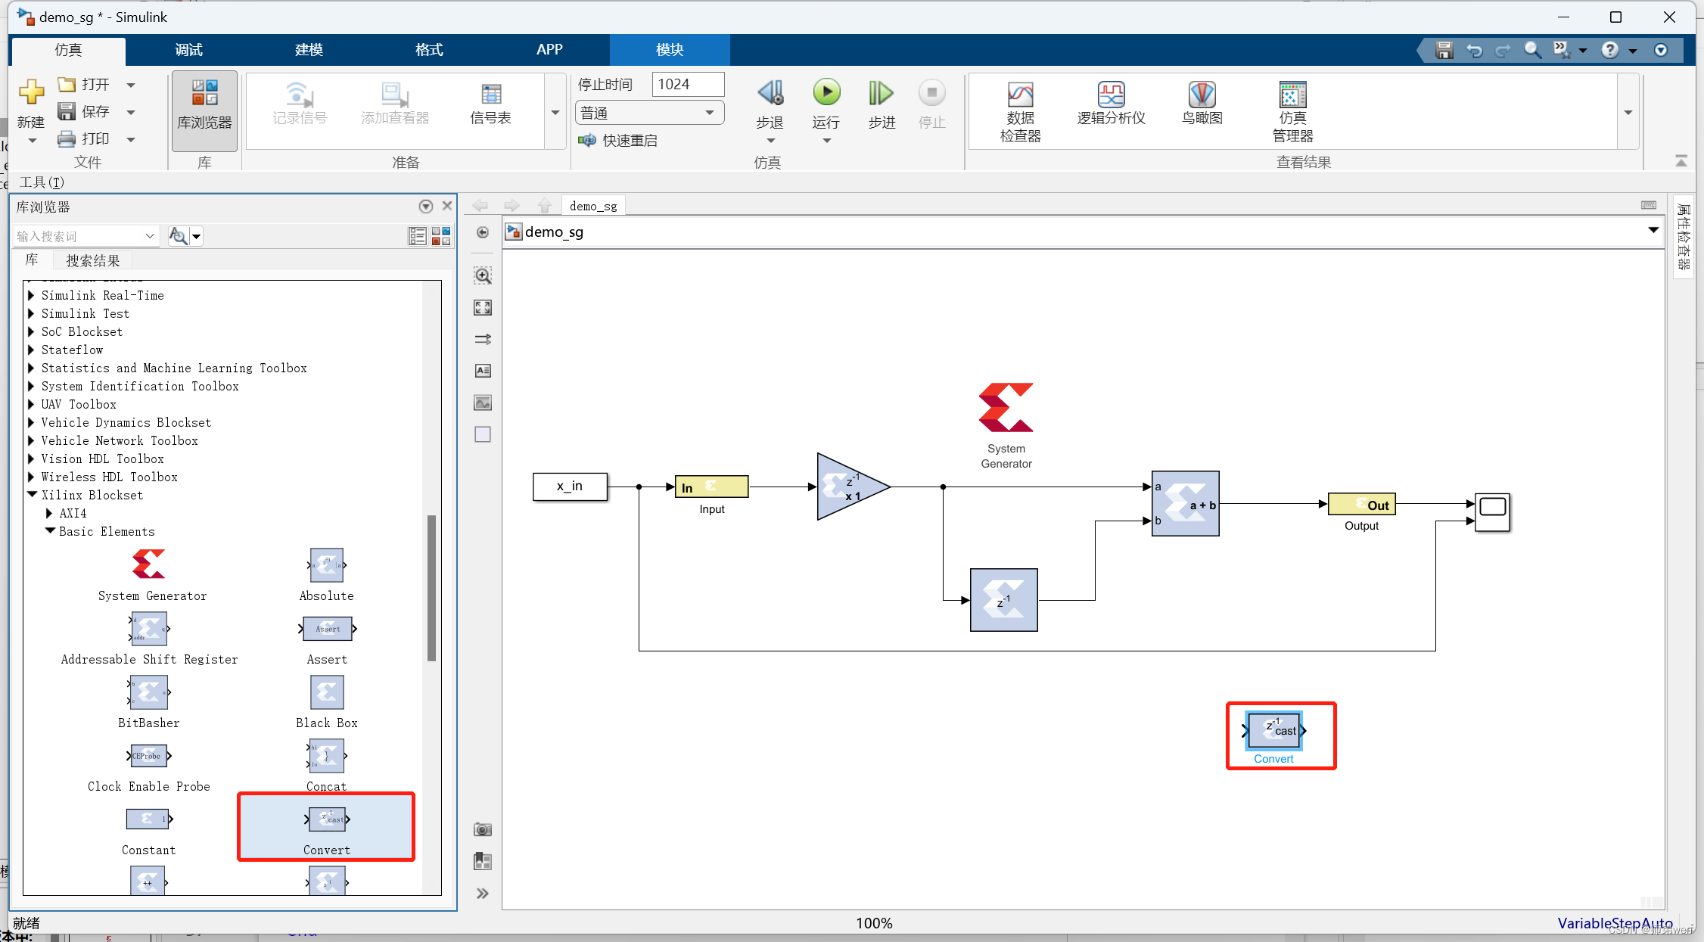Open the Logic Analyzer (逻辑分析仪)

point(1111,104)
